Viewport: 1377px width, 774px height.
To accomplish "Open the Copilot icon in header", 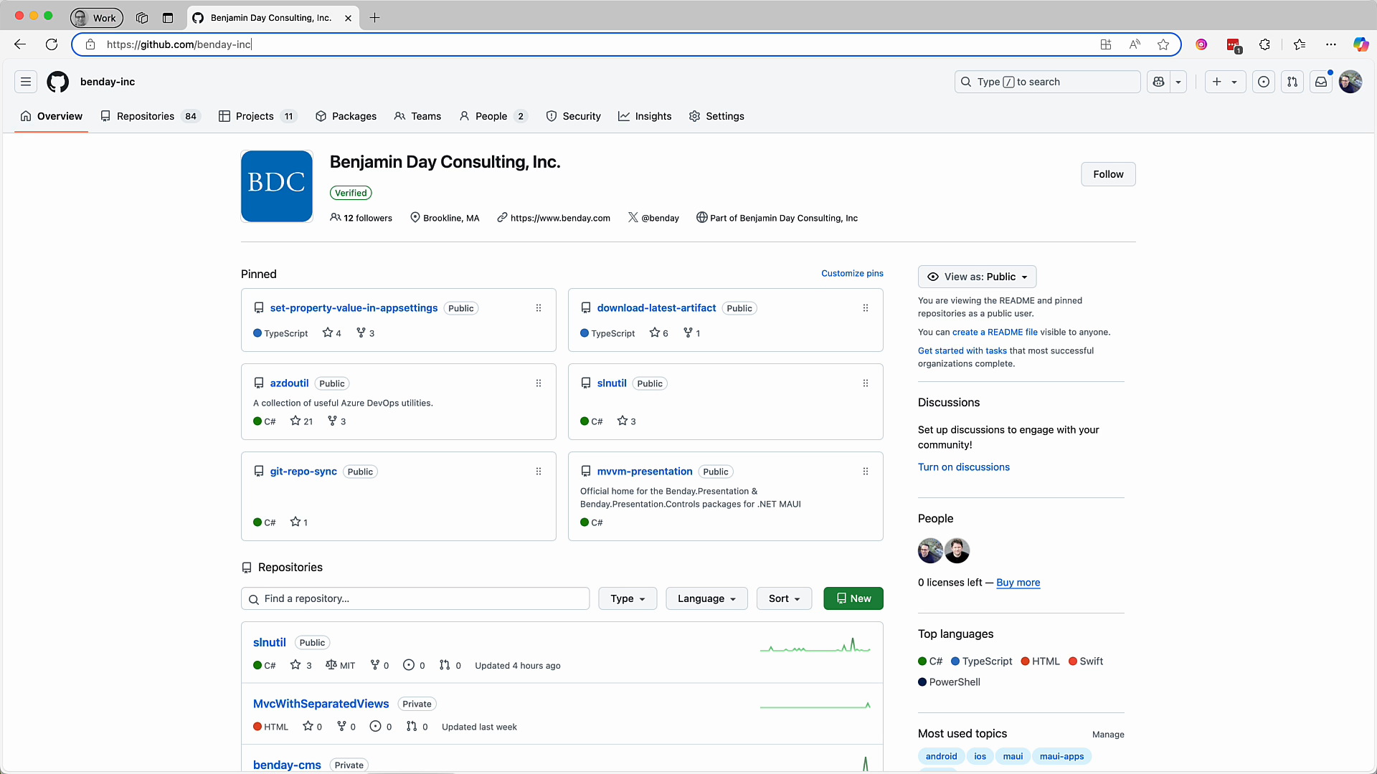I will [1158, 82].
